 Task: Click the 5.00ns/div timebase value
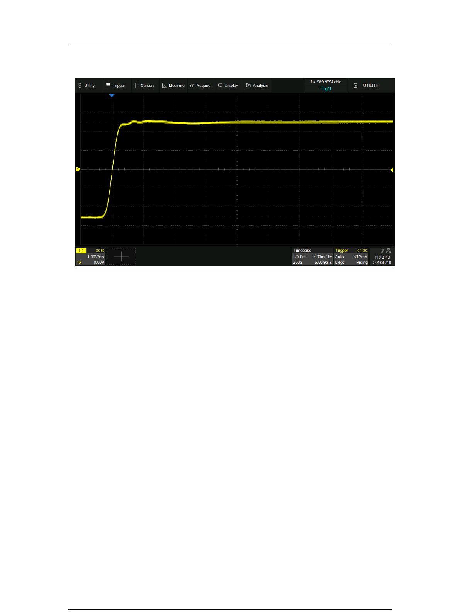click(322, 257)
